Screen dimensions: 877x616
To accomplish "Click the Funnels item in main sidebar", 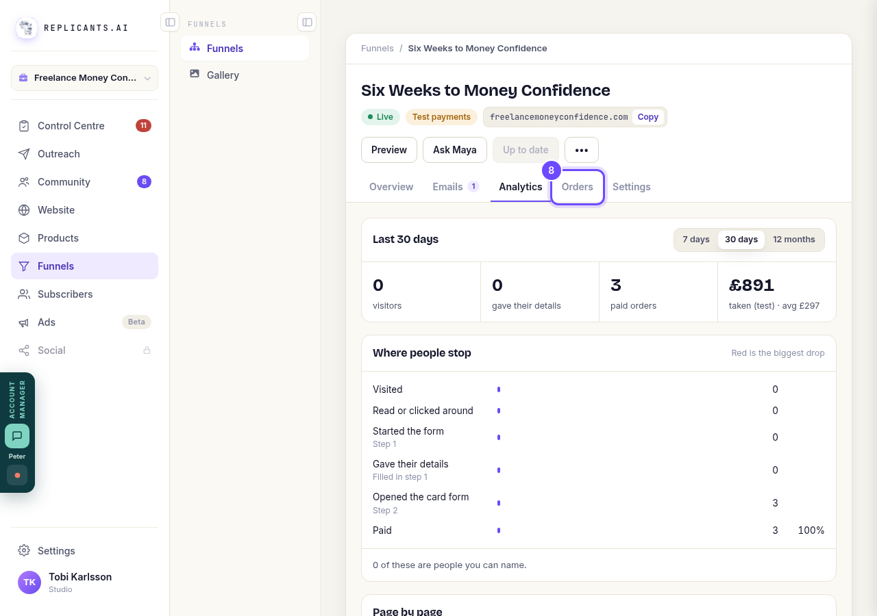I will pyautogui.click(x=84, y=266).
